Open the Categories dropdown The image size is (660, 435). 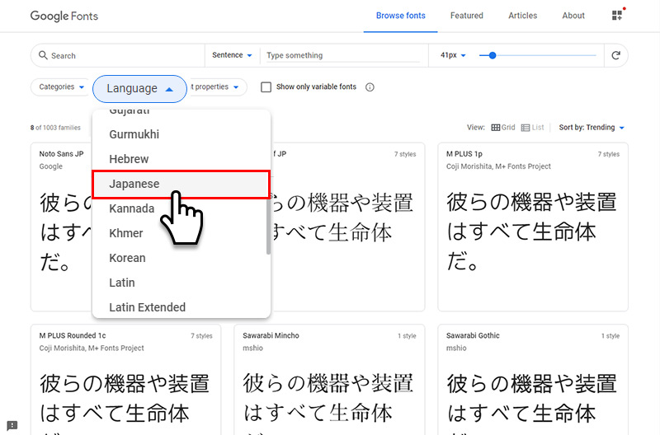click(x=61, y=87)
